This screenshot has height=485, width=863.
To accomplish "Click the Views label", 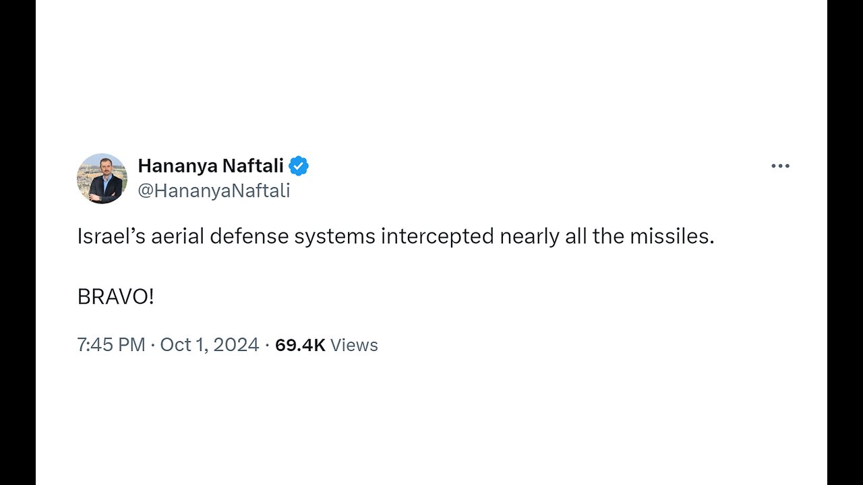I will (355, 345).
